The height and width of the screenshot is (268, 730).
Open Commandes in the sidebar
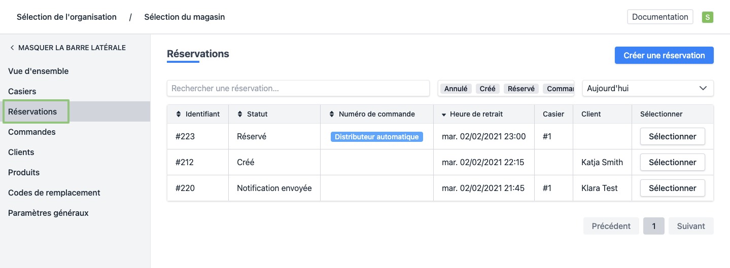point(32,132)
